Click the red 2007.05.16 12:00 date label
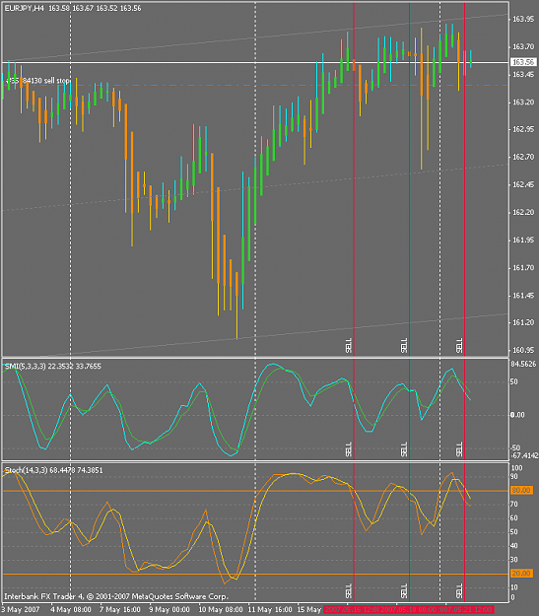The width and height of the screenshot is (539, 616). (352, 610)
